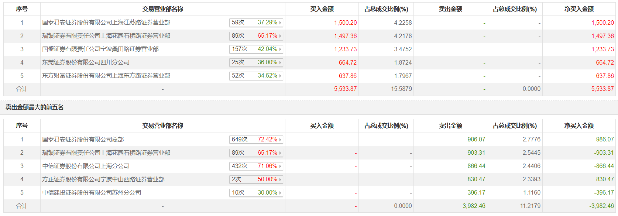Expand the 649次 72.42% badge
Viewport: 618px width, 216px height.
[280, 140]
